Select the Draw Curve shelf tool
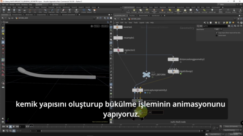Image resolution: width=243 pixels, height=136 pixels. point(52,11)
